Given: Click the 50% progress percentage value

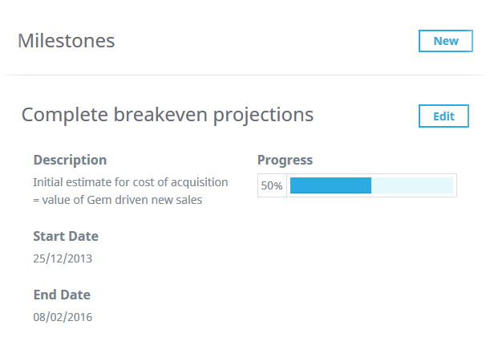Looking at the screenshot, I should click(272, 185).
